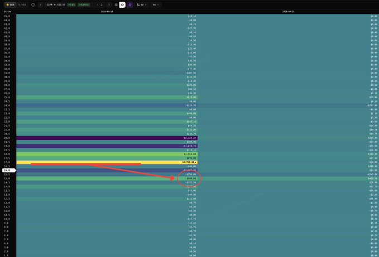Click the $2,769.8K value at strike 17.0
The height and width of the screenshot is (257, 379).
pos(188,162)
